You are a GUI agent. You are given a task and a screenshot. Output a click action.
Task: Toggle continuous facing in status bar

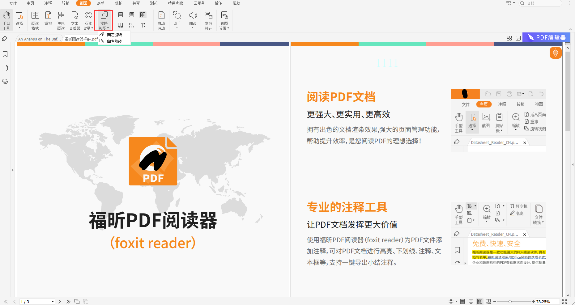[488, 302]
